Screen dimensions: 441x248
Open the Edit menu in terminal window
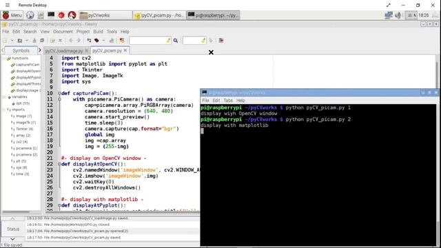coord(216,101)
